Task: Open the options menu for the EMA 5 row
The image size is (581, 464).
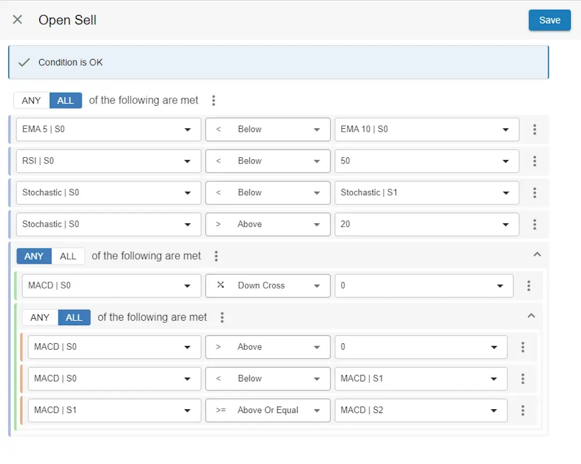Action: 535,129
